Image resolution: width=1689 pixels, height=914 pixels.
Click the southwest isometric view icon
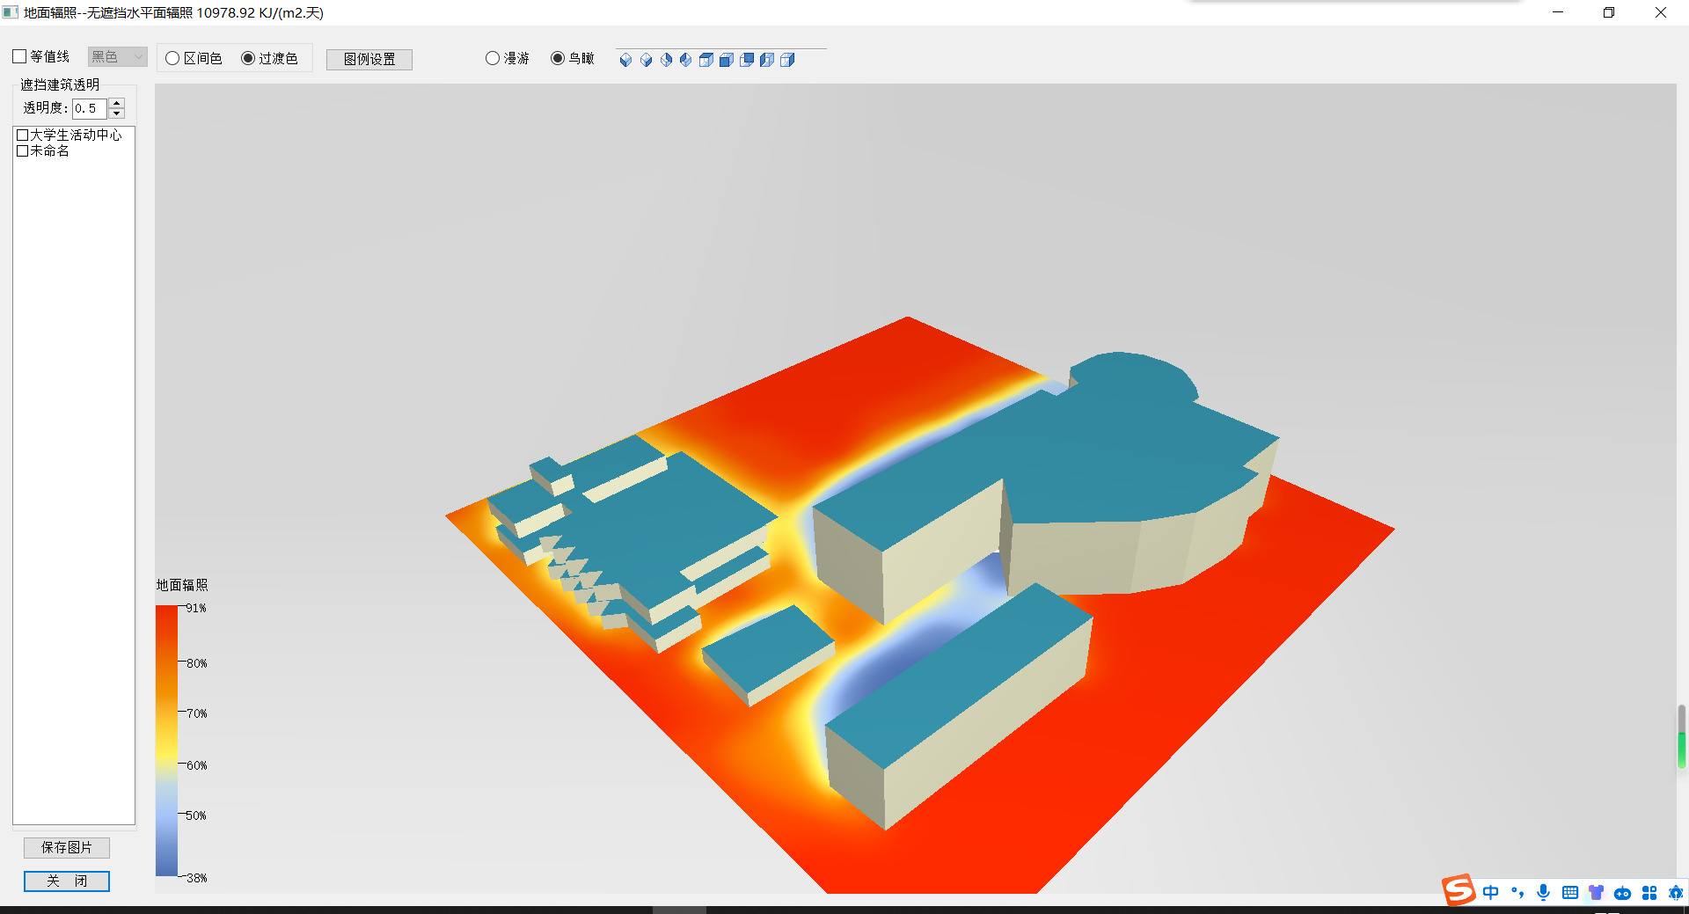pyautogui.click(x=625, y=60)
